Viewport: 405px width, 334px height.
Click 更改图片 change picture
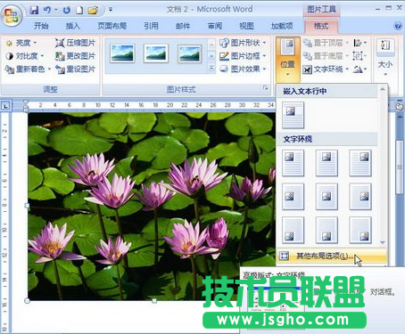pos(75,56)
